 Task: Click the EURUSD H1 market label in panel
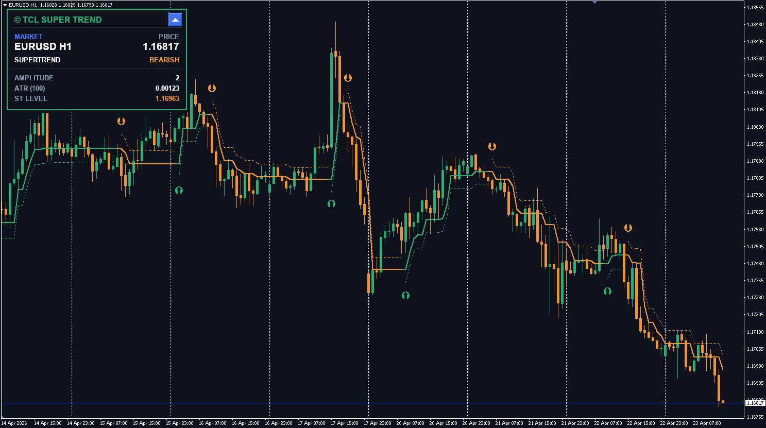pyautogui.click(x=43, y=46)
